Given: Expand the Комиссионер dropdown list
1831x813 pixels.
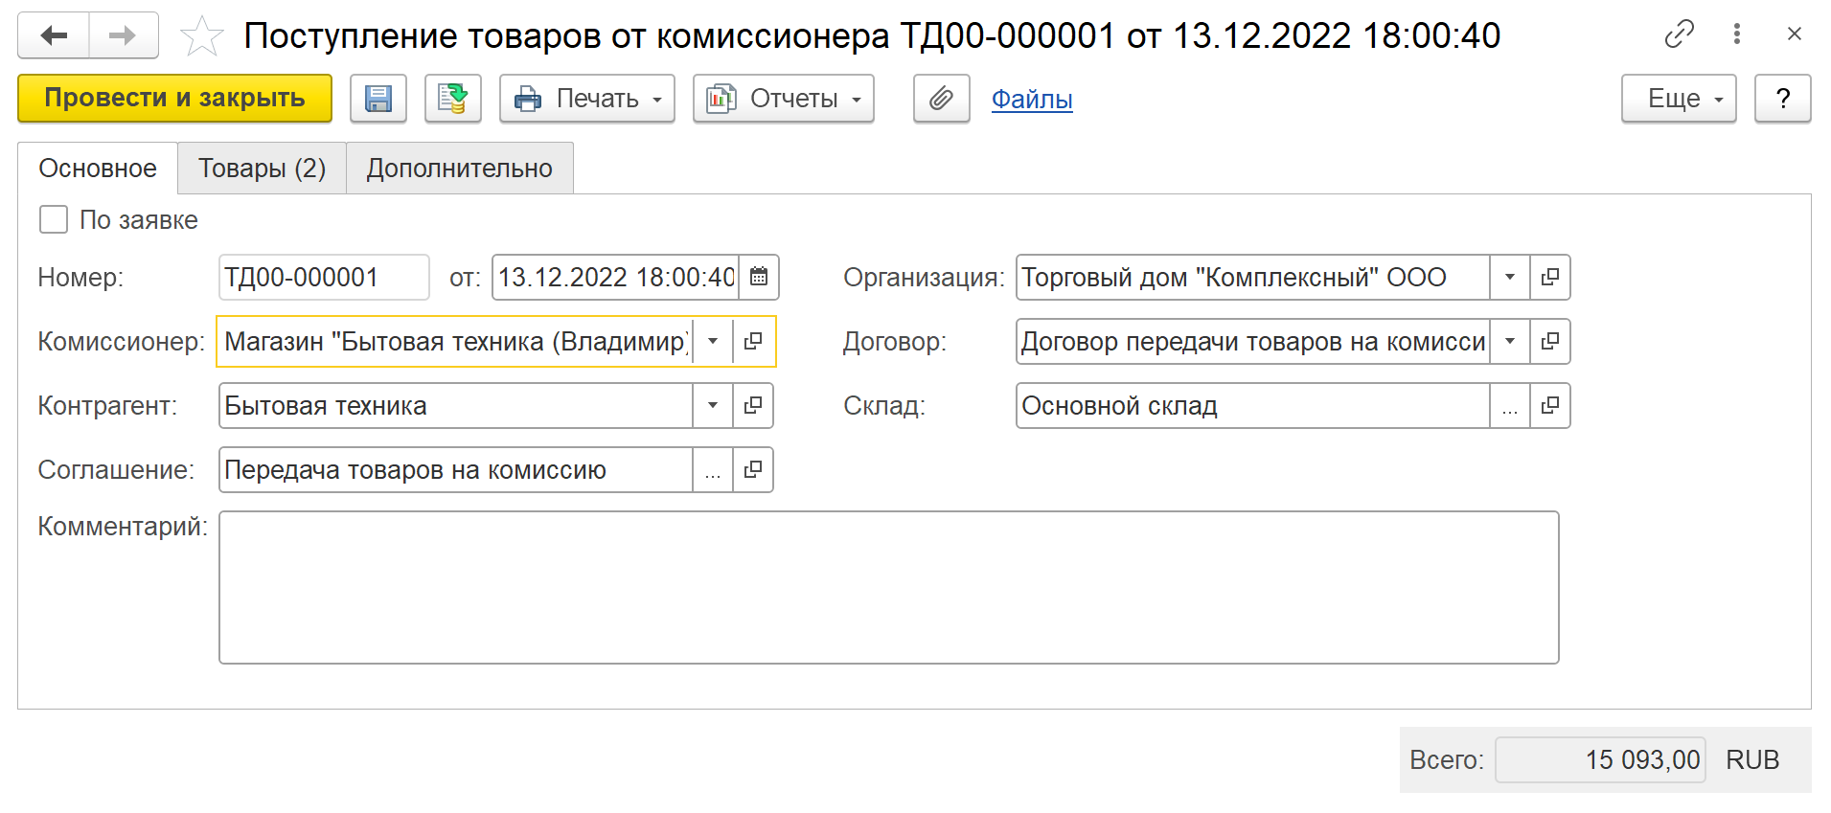Looking at the screenshot, I should [x=713, y=342].
